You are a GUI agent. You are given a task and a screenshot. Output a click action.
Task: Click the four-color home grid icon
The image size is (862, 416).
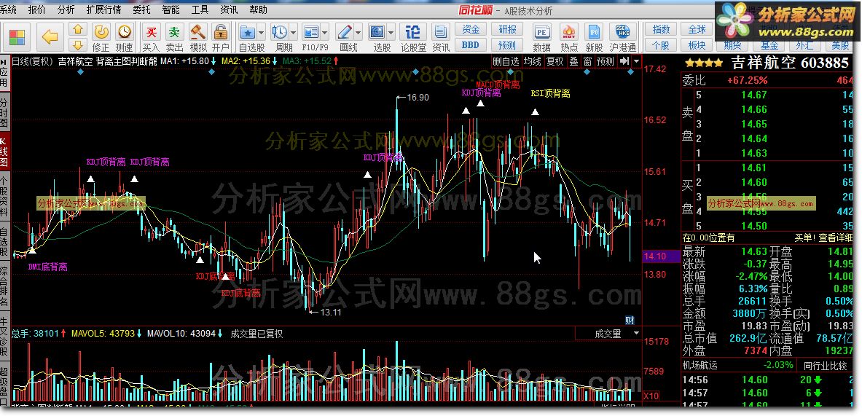click(x=17, y=37)
